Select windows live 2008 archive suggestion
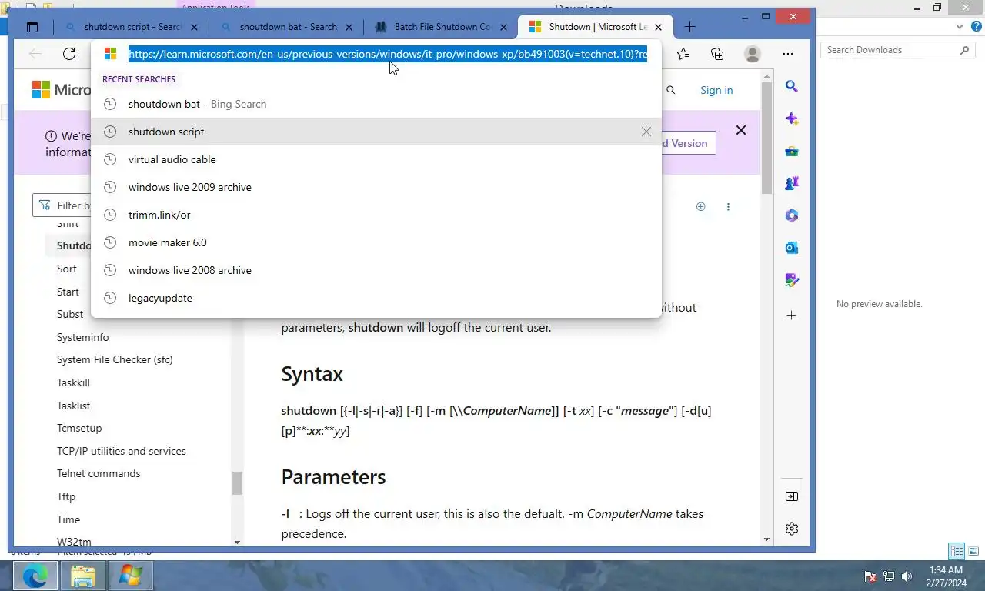Screen dimensions: 985x591 (376, 270)
